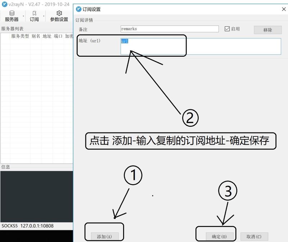Click the remarks text field
Viewport: 288px width, 242px height.
(169, 29)
